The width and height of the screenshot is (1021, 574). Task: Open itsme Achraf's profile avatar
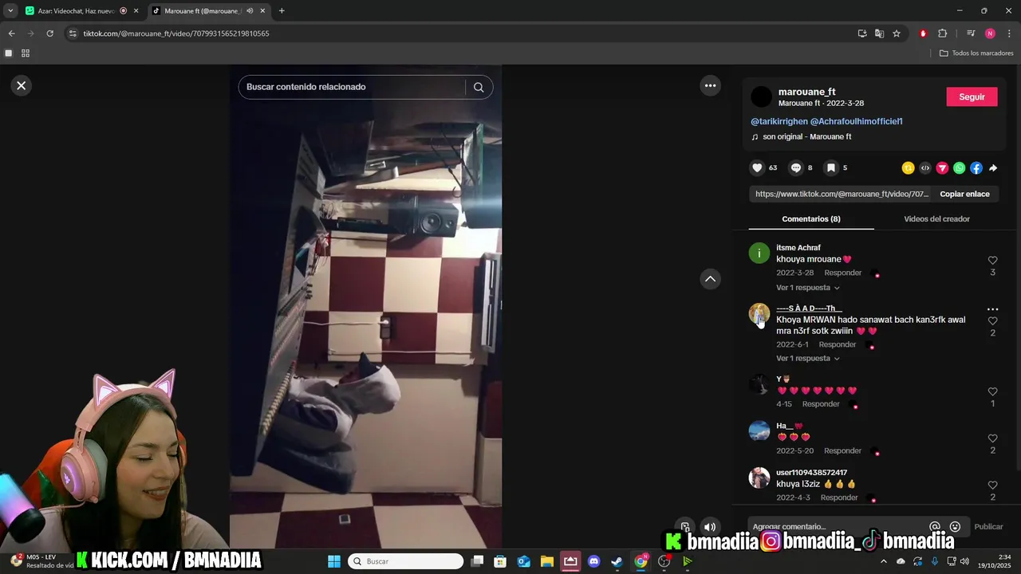759,254
